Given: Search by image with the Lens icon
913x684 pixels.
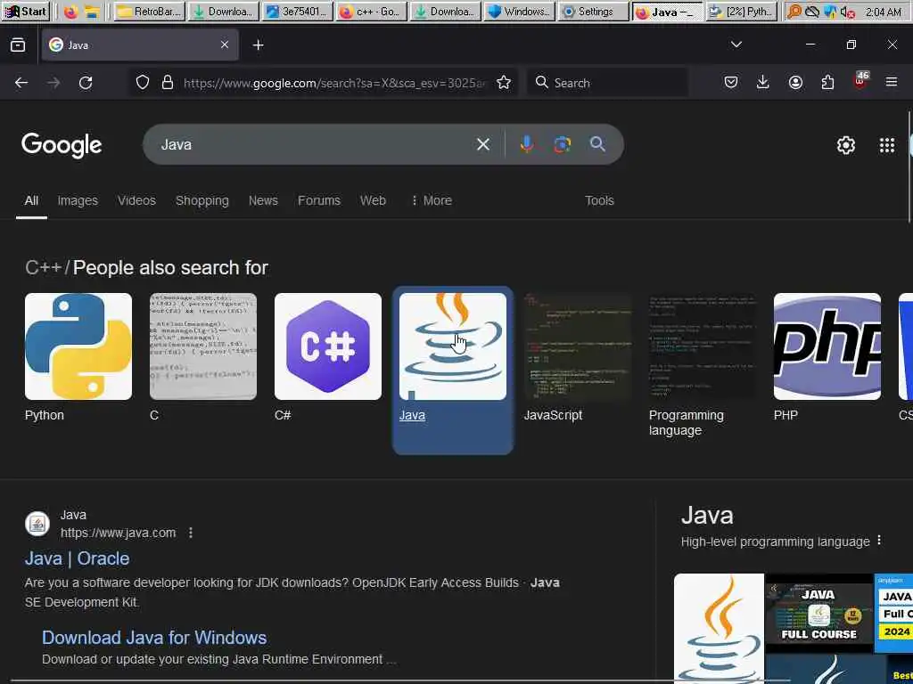Looking at the screenshot, I should (x=562, y=144).
